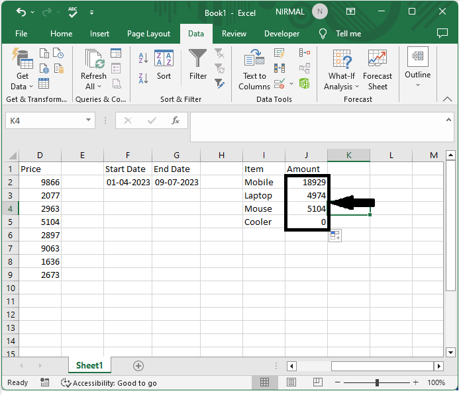Open the Queries & Connections pane icon
Screen dimensions: 461x395
point(116,53)
